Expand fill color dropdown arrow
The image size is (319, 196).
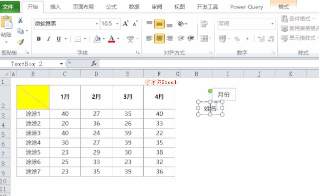(x=103, y=38)
